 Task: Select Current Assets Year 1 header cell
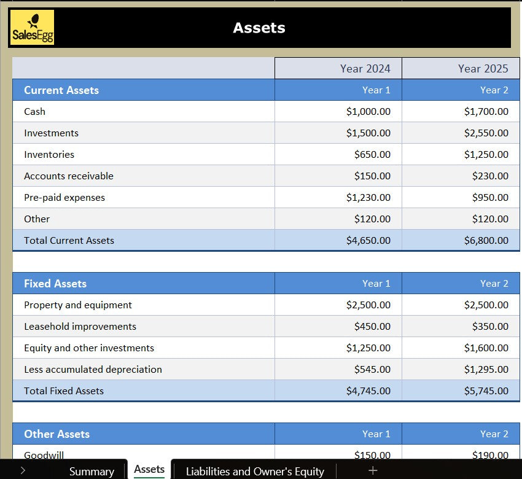pyautogui.click(x=338, y=90)
